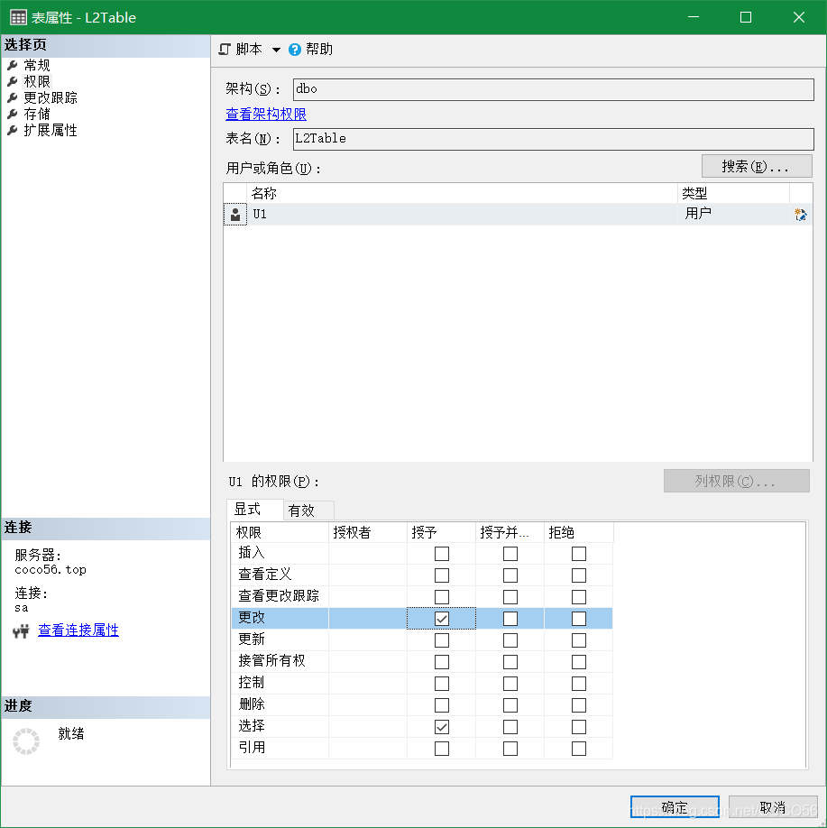Check 授予并 for 接管所有权

[x=510, y=662]
